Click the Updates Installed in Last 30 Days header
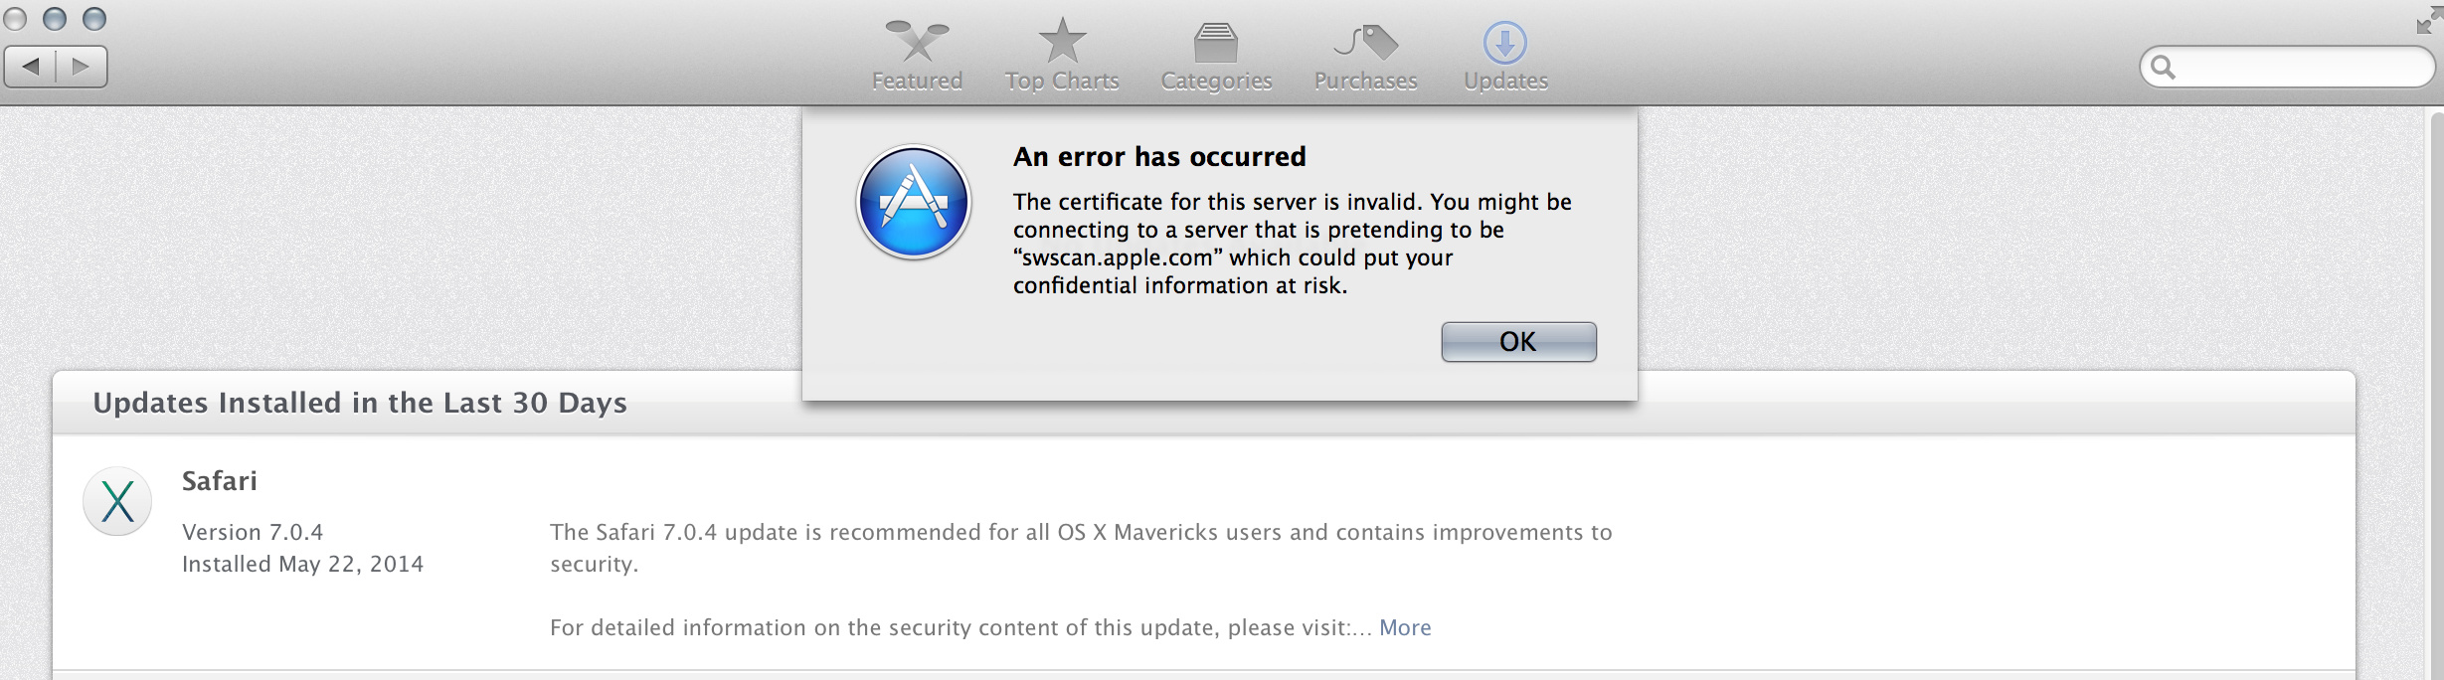The image size is (2444, 680). 360,403
